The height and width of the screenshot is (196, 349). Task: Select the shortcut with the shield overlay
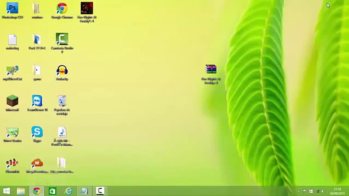tap(12, 132)
